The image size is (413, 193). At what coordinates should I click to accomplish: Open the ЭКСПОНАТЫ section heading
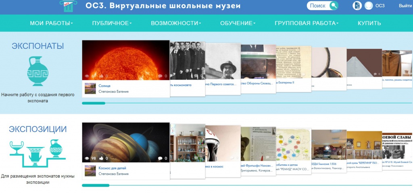(38, 46)
